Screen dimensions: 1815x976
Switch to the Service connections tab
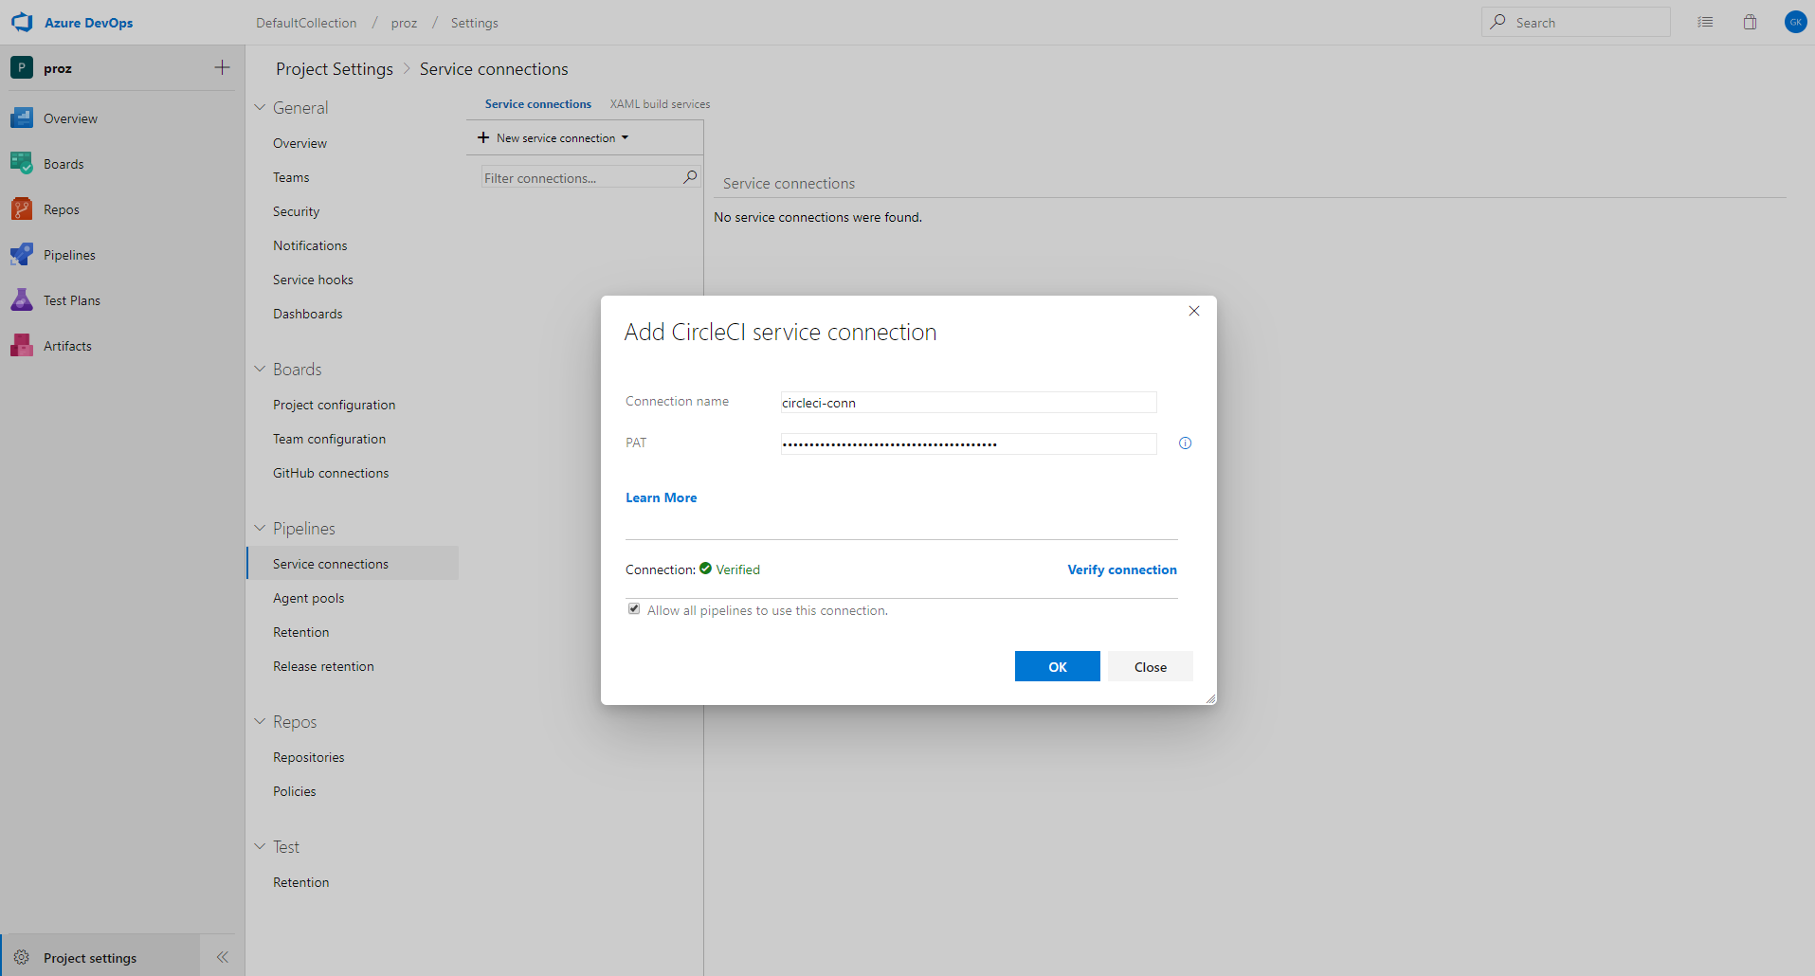tap(538, 104)
